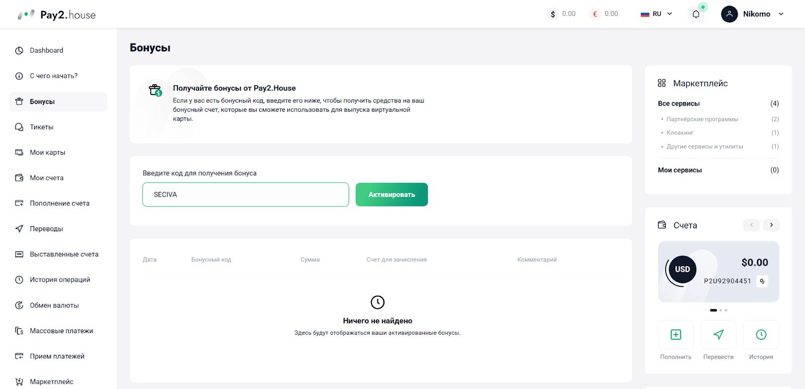Click the Выставленные счета sidebar icon

click(19, 254)
